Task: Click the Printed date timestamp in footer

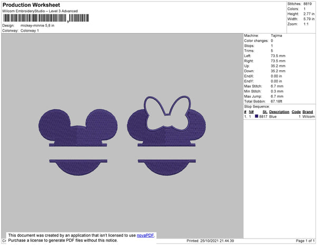Action: pyautogui.click(x=210, y=241)
